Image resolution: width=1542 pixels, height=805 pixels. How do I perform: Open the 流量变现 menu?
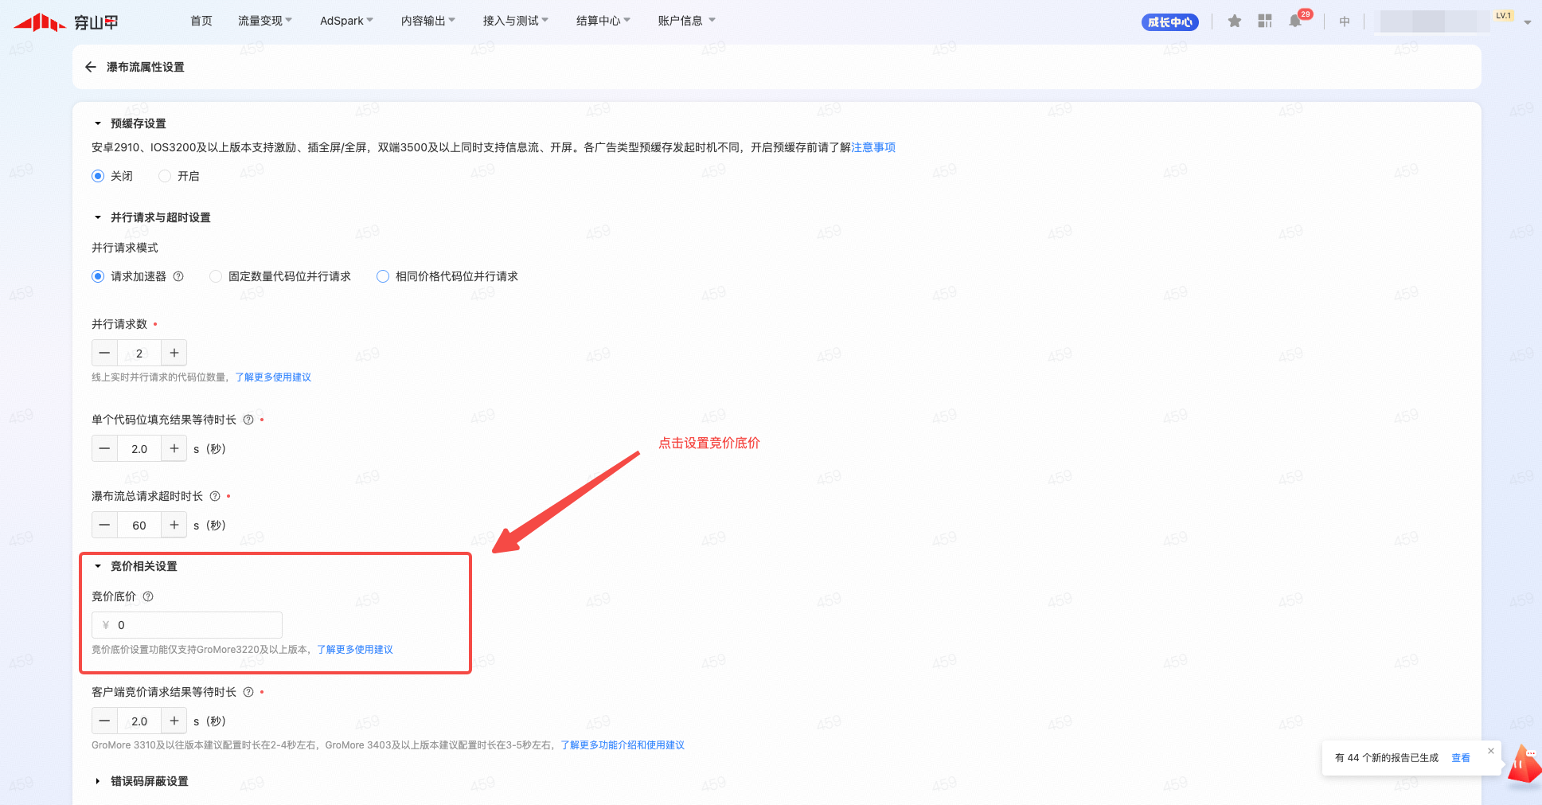tap(264, 21)
